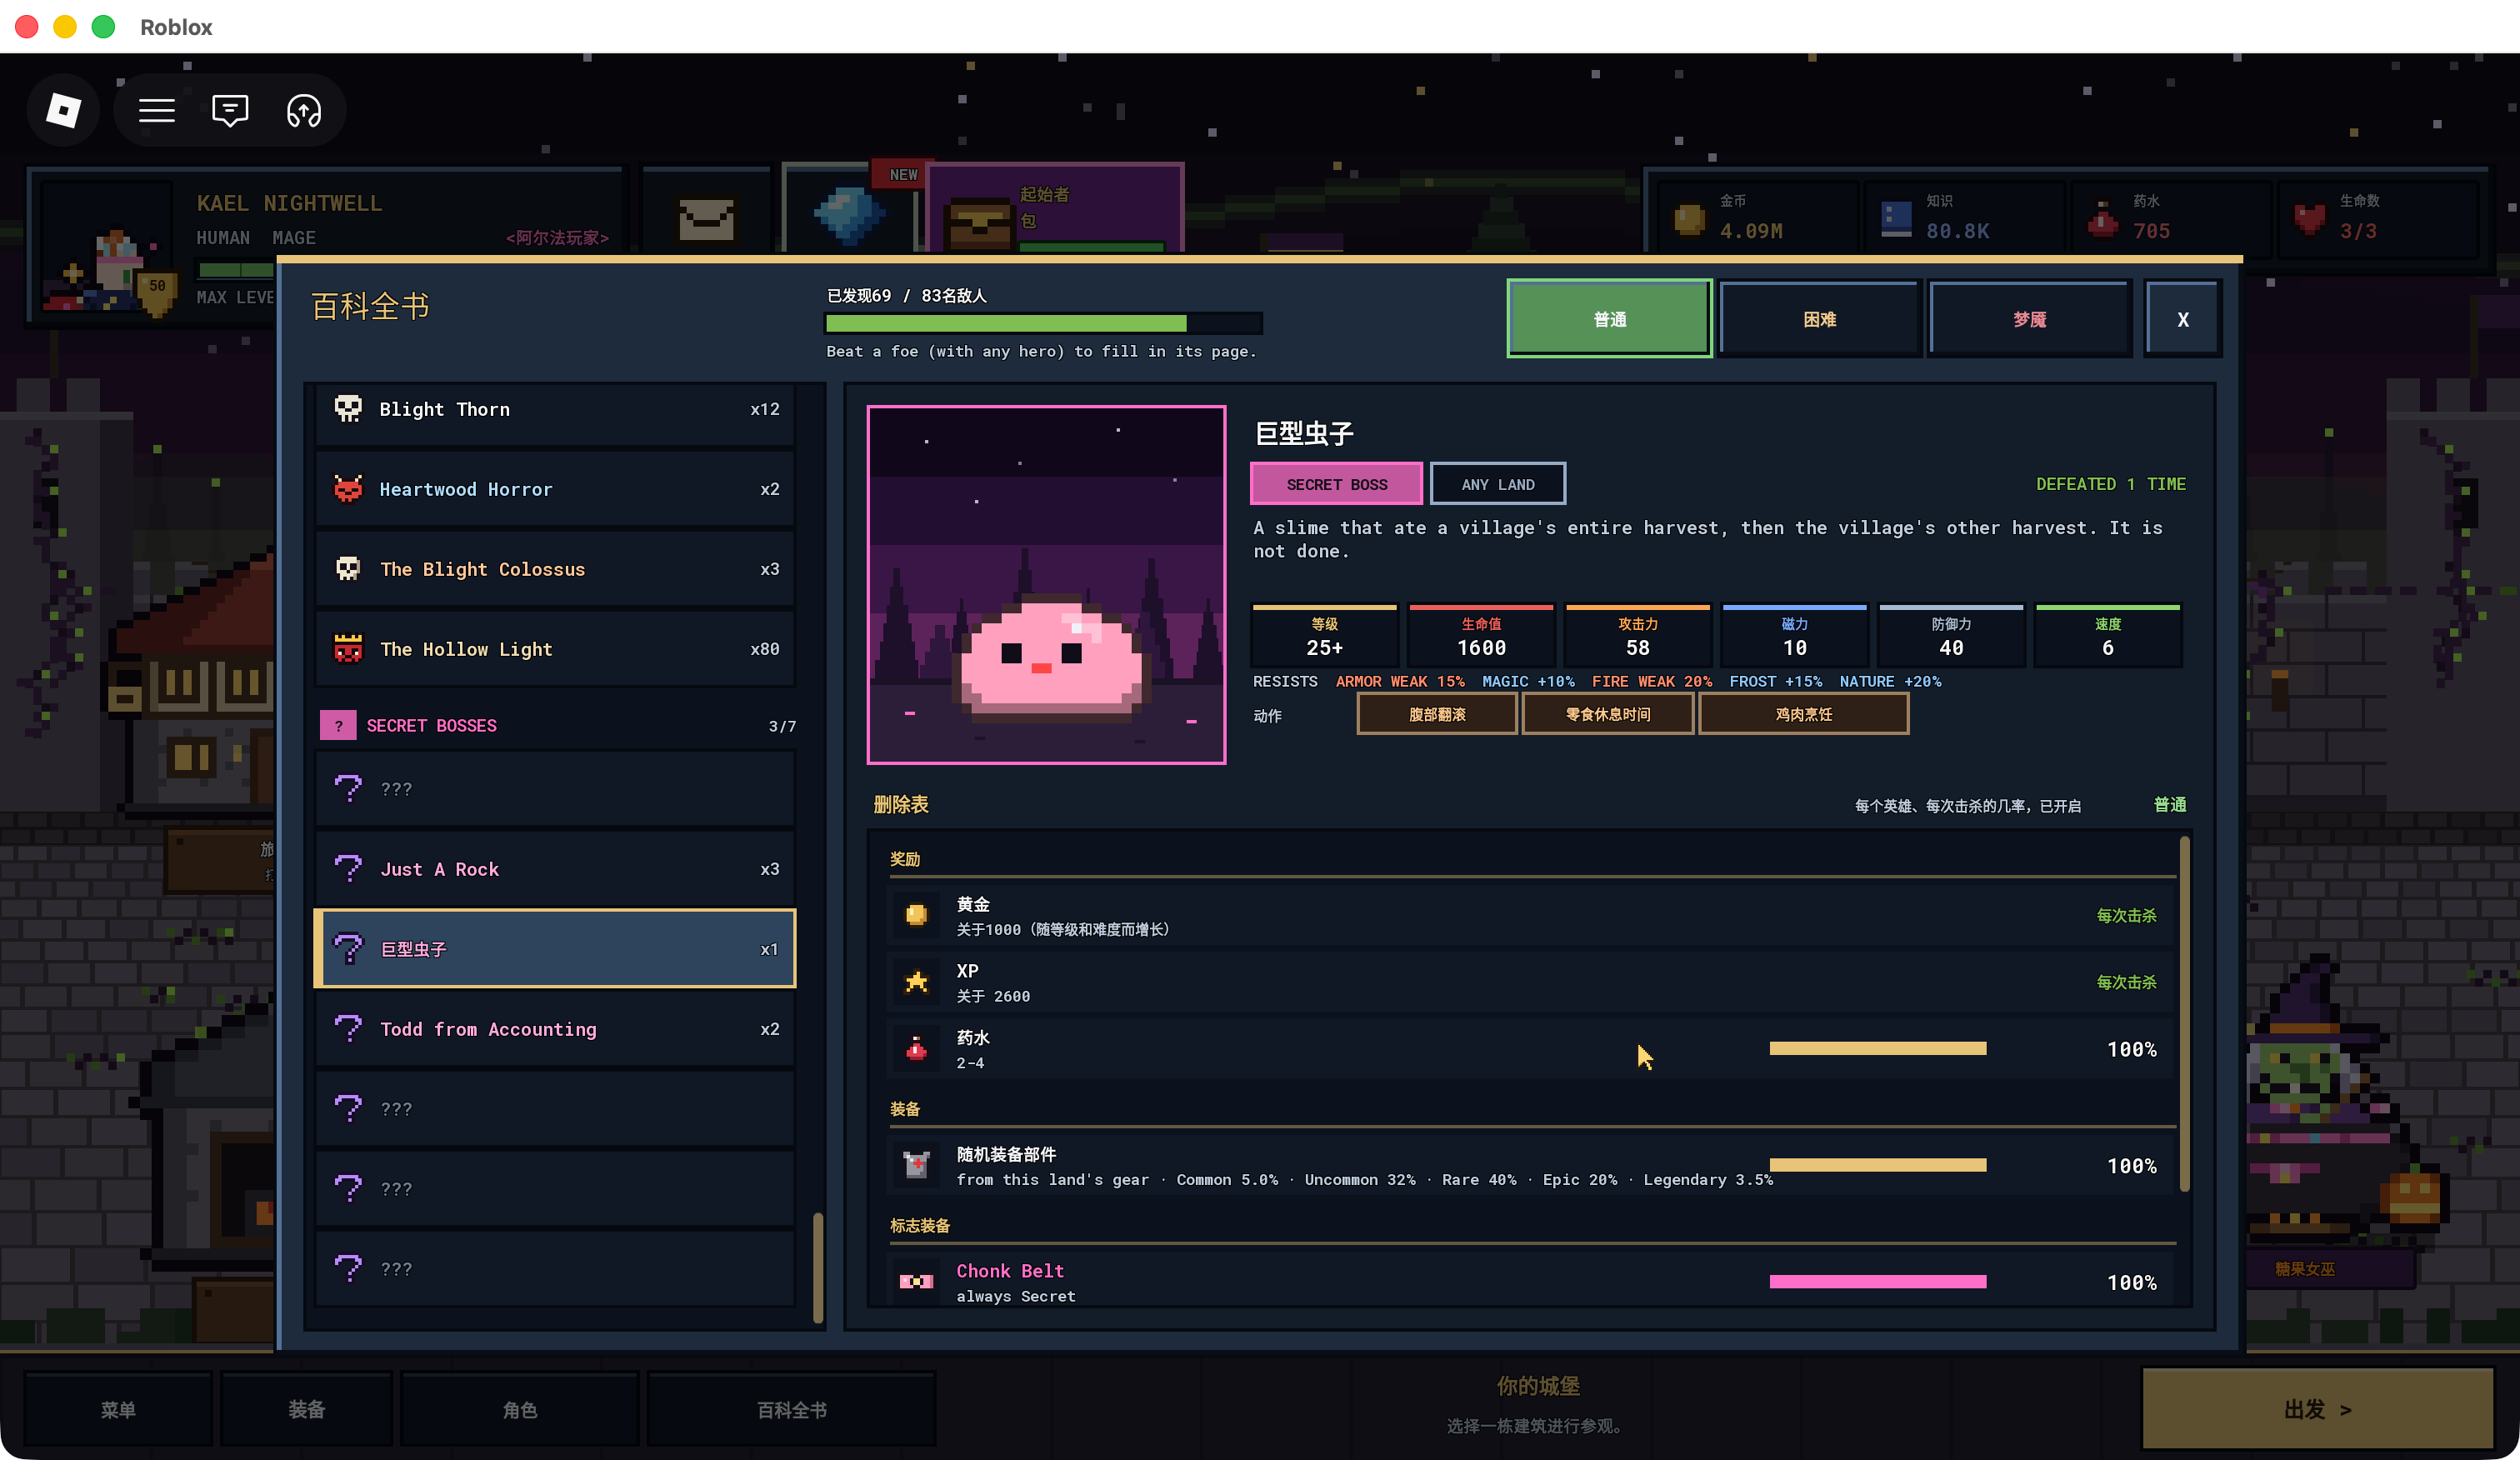Close the encyclopedia with X button
Screen dimensions: 2520x1460
[x=2182, y=319]
